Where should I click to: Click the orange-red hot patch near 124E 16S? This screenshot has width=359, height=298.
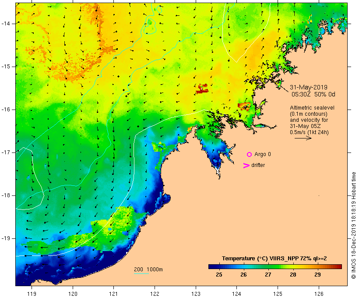click(x=244, y=106)
